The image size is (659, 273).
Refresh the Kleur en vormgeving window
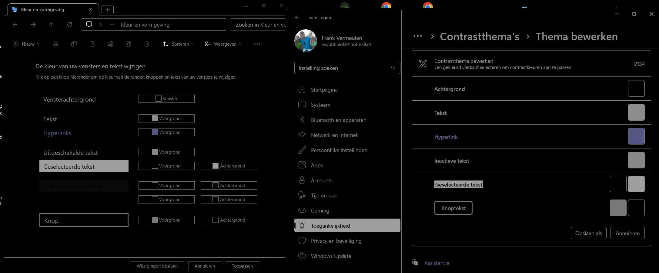coord(69,25)
